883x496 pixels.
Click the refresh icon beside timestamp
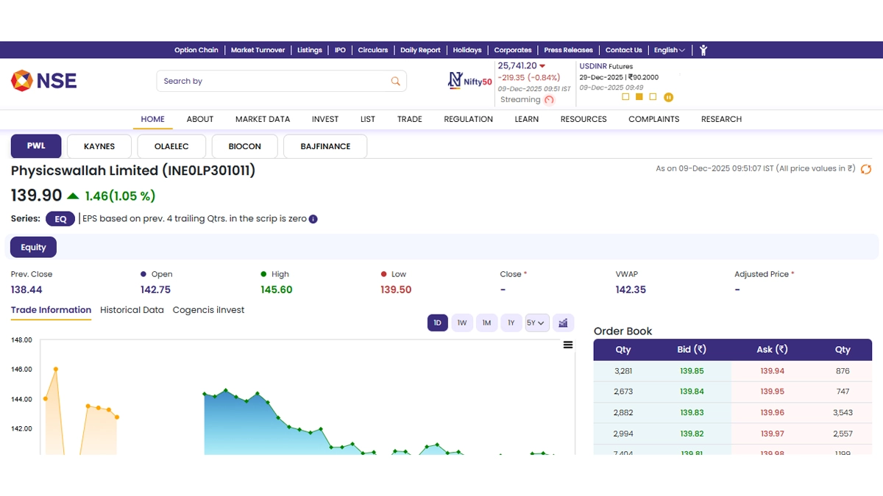tap(866, 169)
